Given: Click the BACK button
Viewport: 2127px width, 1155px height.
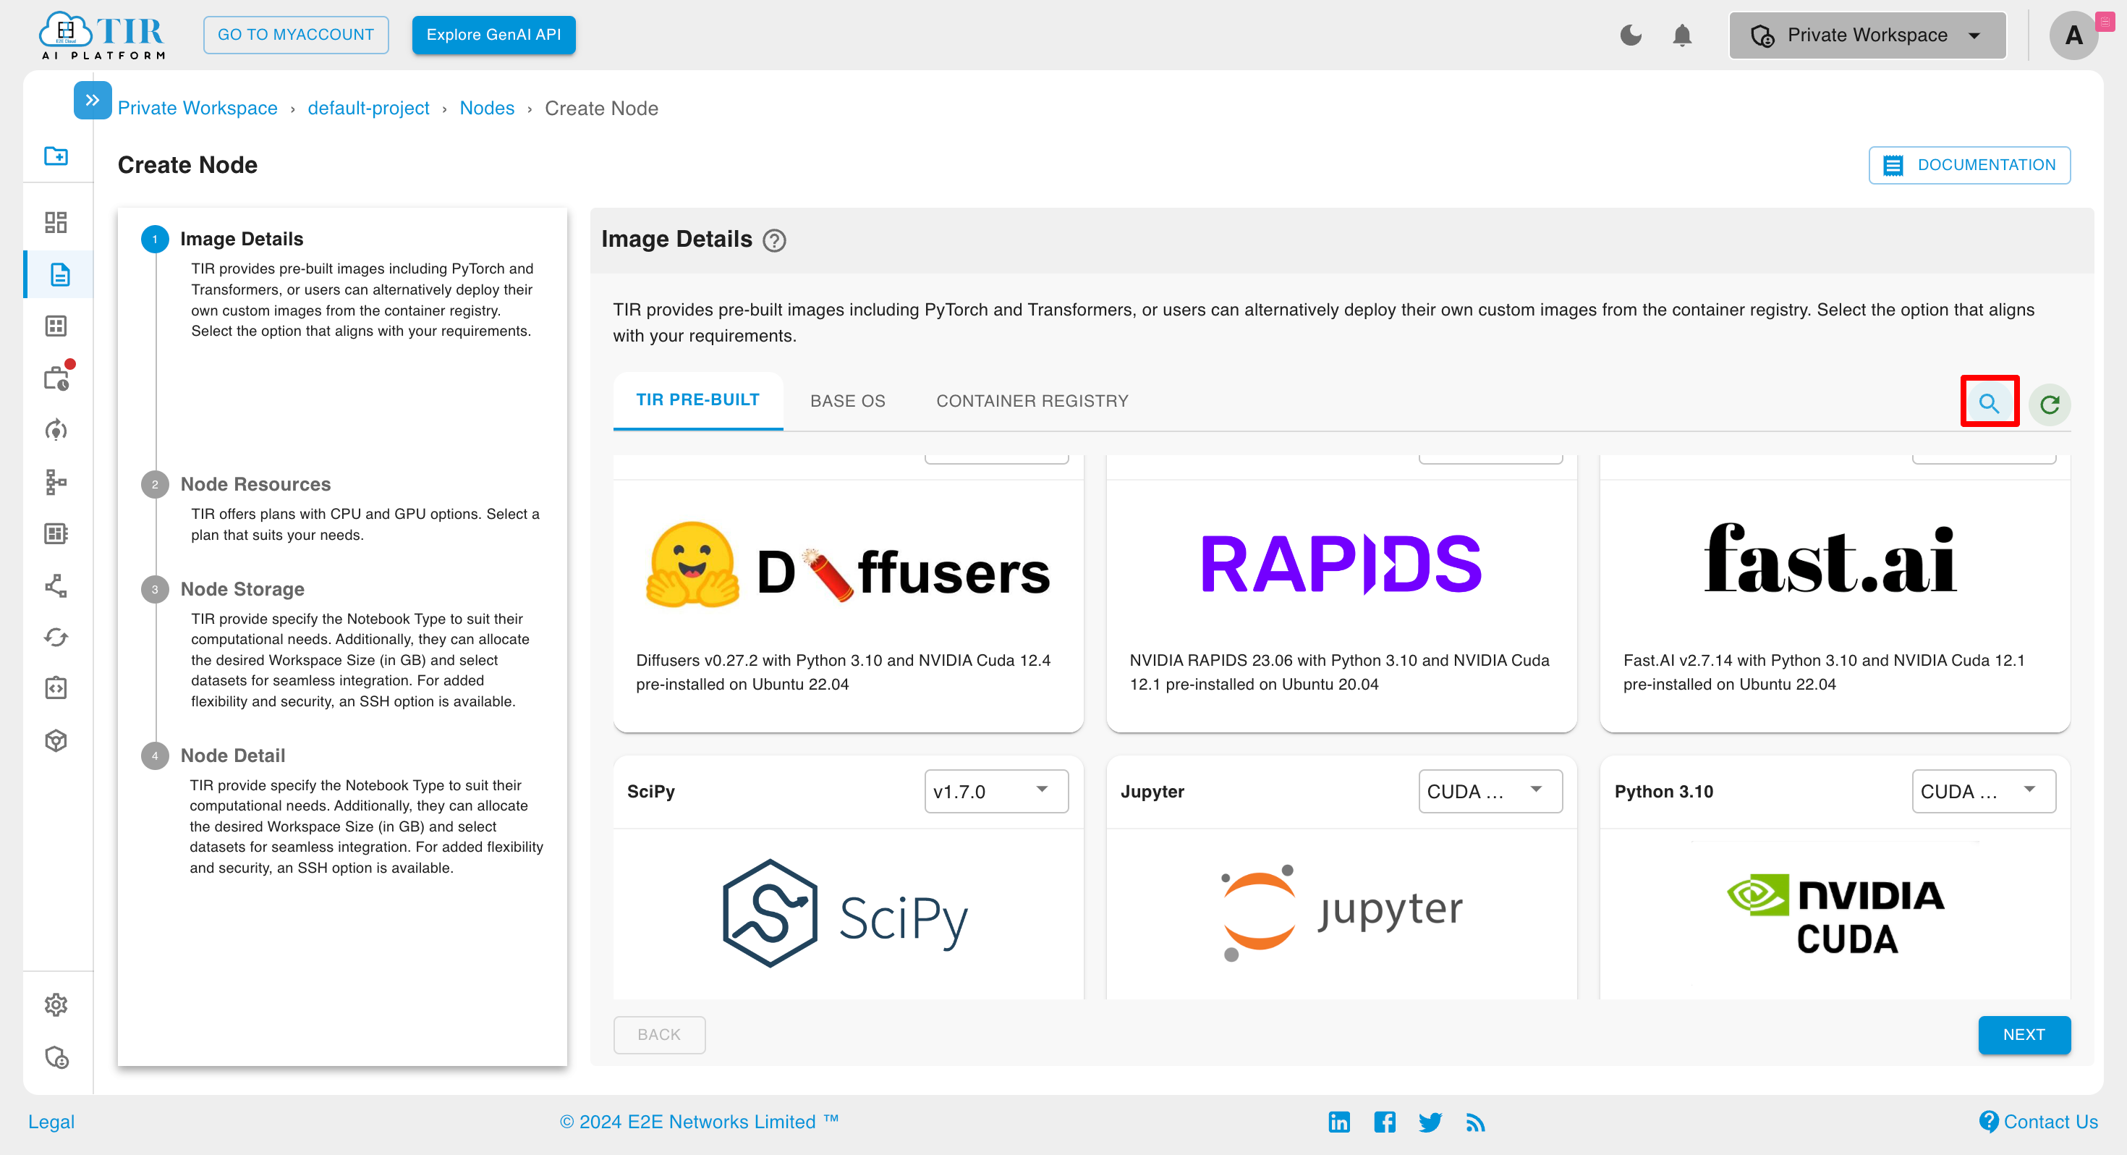Looking at the screenshot, I should (x=659, y=1034).
